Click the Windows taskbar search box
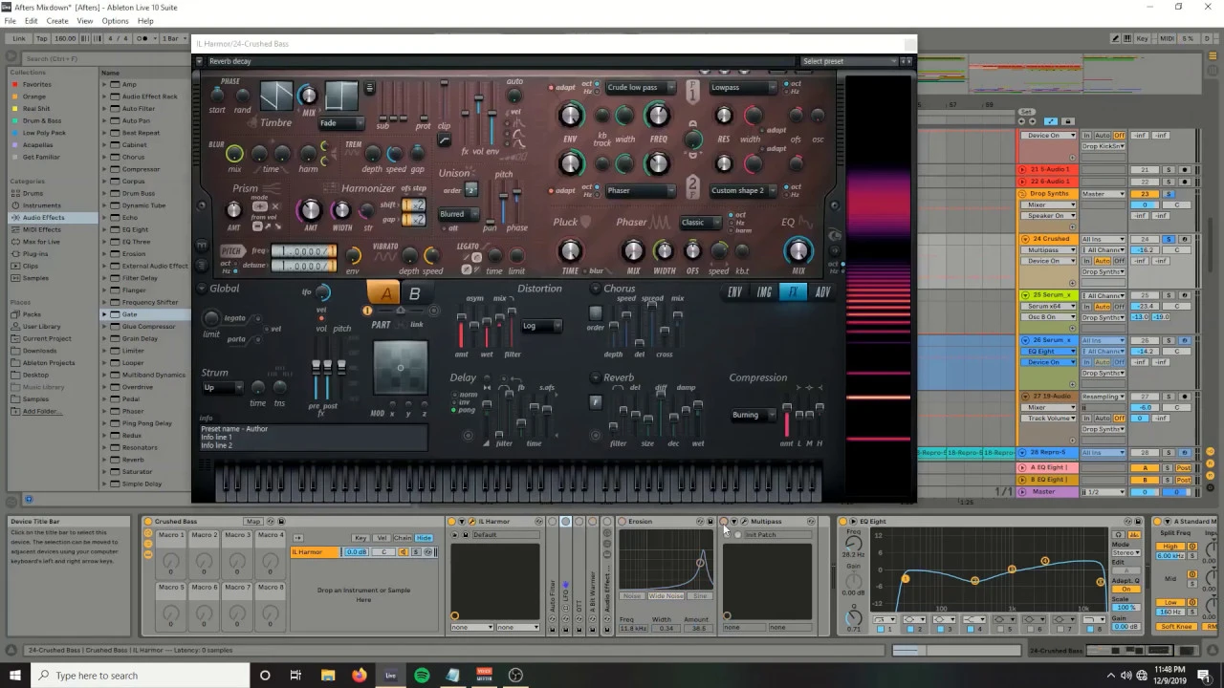Image resolution: width=1224 pixels, height=688 pixels. (142, 676)
